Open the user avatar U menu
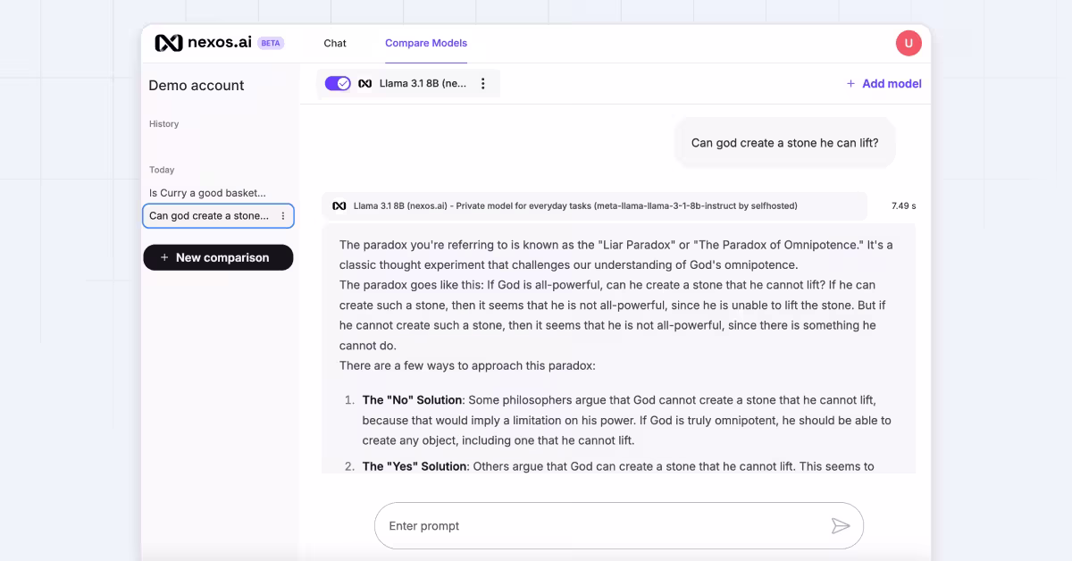Viewport: 1072px width, 561px height. click(x=908, y=43)
